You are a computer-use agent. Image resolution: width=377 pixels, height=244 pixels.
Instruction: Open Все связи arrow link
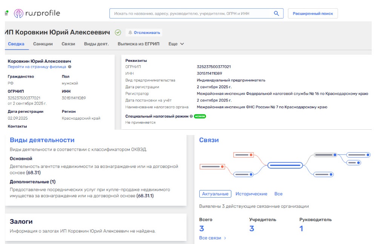click(213, 238)
